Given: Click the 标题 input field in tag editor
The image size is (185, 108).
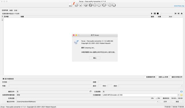Looking at the screenshot, I should [140, 82].
